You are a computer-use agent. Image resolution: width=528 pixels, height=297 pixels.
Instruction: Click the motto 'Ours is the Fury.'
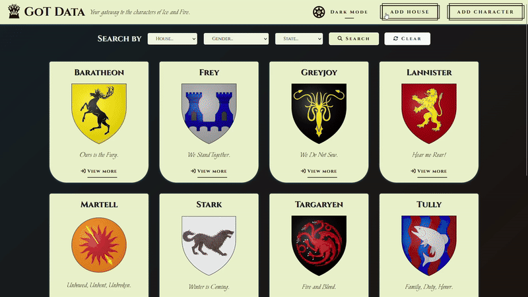(99, 155)
